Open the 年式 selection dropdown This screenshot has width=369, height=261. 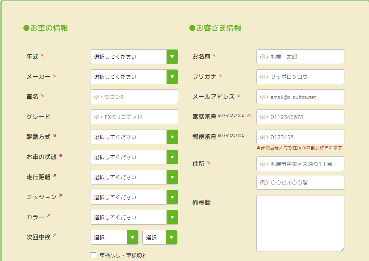pyautogui.click(x=125, y=56)
